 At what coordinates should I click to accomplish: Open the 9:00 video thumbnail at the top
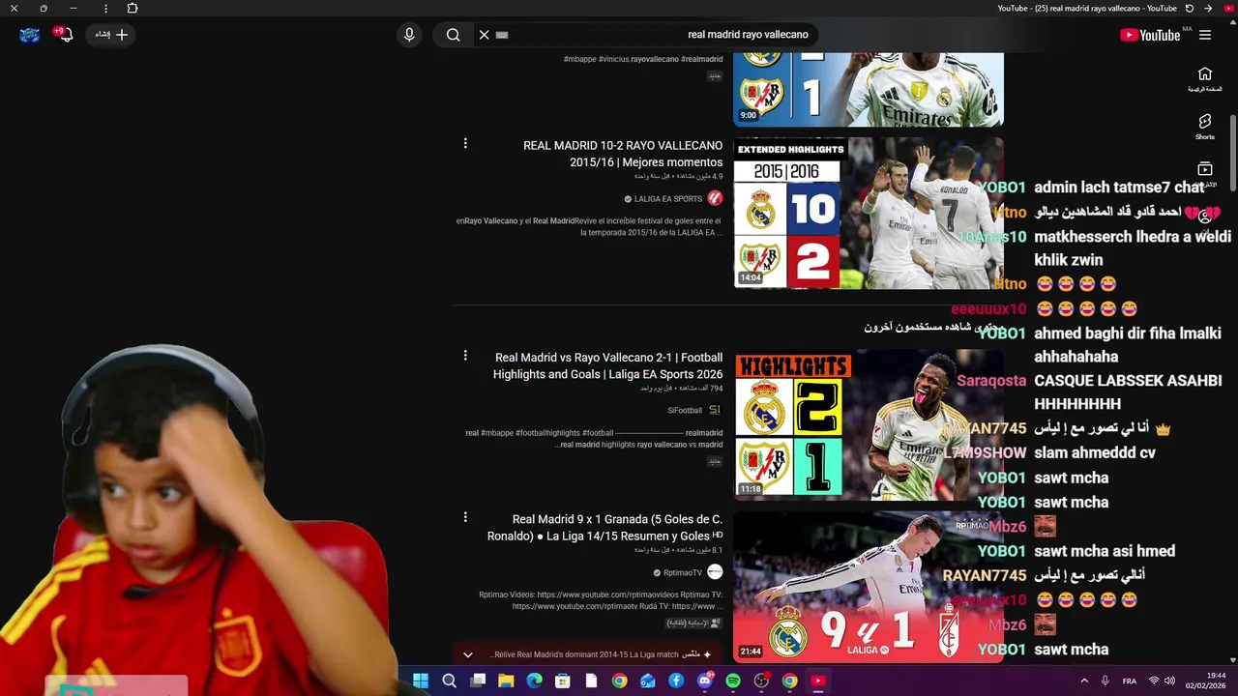click(869, 89)
